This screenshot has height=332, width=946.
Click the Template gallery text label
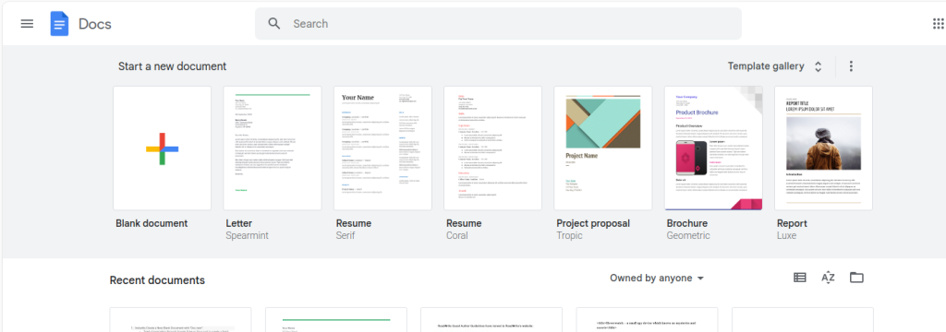(766, 66)
